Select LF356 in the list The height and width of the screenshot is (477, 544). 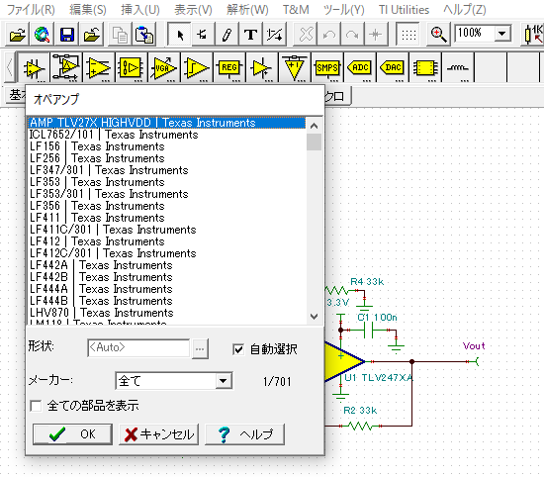coord(166,206)
